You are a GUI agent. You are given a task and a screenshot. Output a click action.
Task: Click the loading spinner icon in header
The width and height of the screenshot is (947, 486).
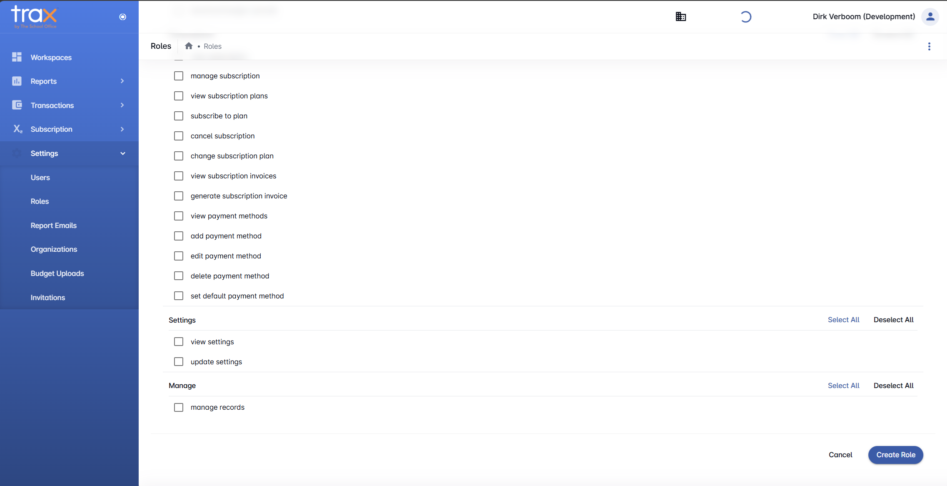[x=745, y=17]
